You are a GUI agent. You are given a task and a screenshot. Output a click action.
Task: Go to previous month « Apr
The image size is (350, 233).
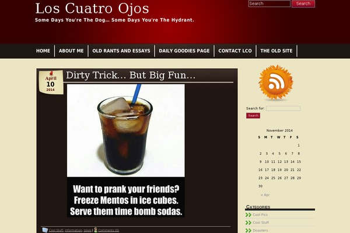click(x=265, y=195)
